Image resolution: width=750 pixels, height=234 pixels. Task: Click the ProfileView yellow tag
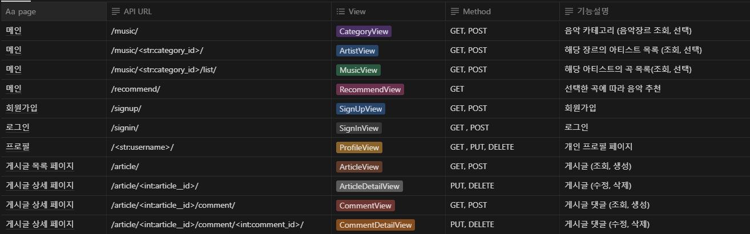coord(359,147)
